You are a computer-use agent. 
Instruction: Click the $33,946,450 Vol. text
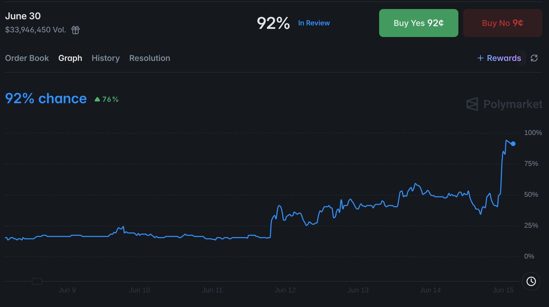point(36,30)
